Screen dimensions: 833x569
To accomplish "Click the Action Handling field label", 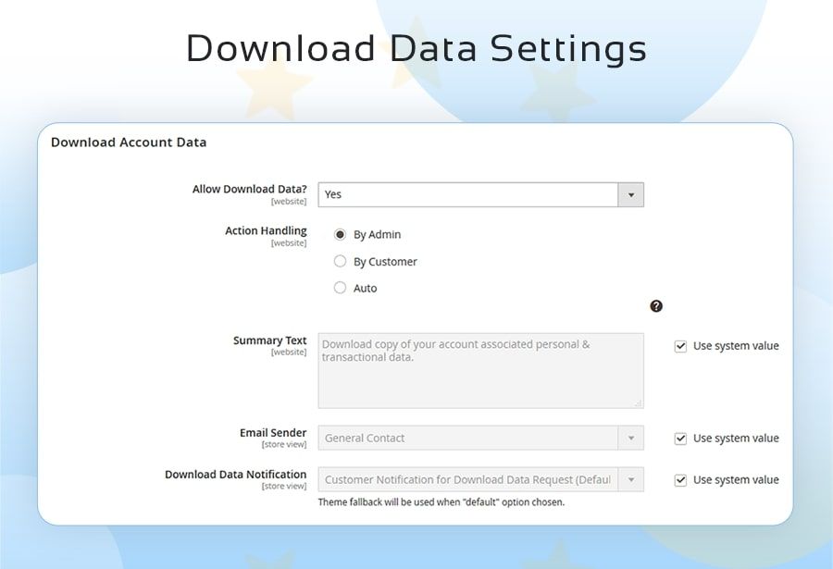I will [266, 230].
